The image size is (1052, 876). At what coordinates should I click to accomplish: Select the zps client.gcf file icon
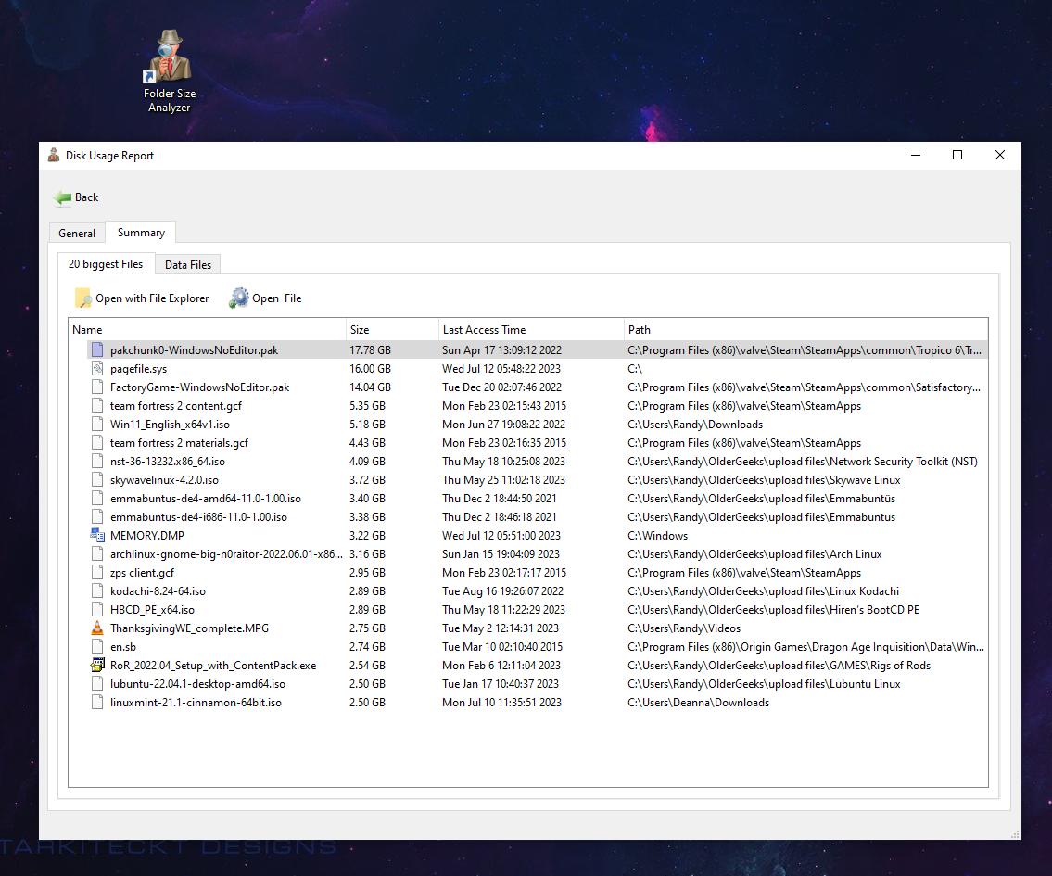(x=97, y=573)
